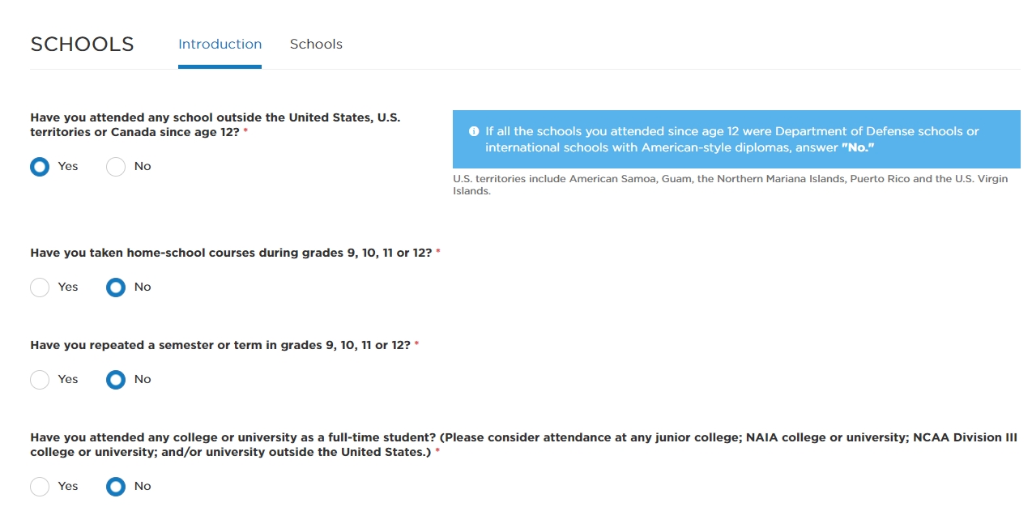Click the bold "No." text in the banner
The image size is (1032, 524).
click(858, 147)
